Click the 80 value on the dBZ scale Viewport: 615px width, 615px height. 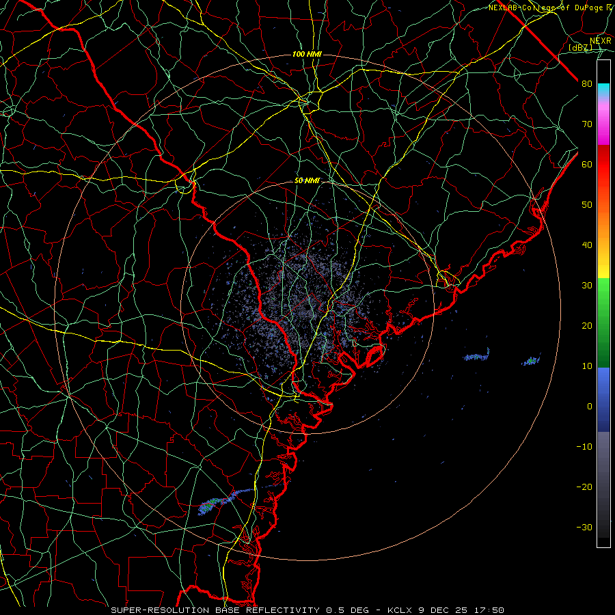(x=587, y=84)
